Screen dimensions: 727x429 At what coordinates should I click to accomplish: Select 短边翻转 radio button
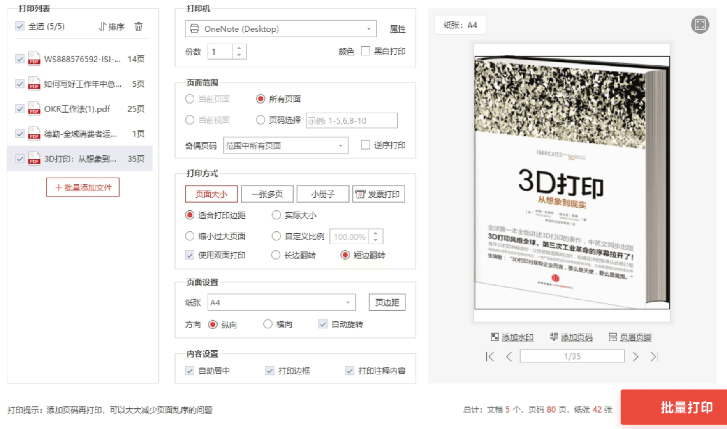tap(345, 255)
